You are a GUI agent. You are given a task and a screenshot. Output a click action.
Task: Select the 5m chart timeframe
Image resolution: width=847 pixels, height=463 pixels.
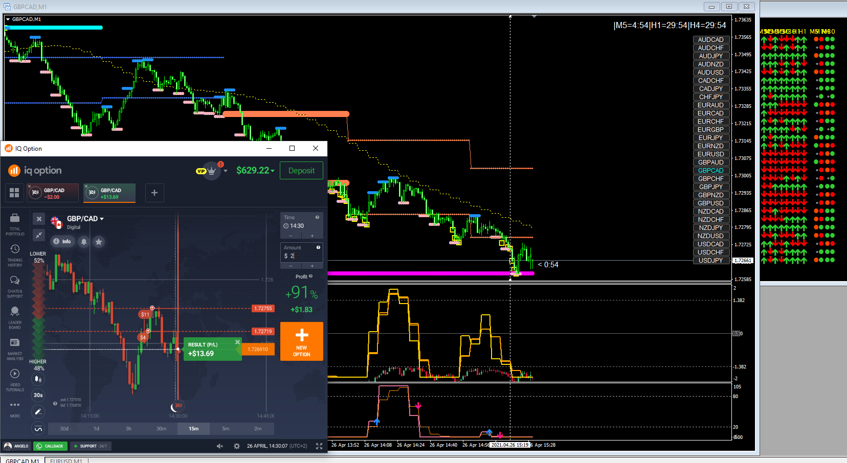(226, 429)
